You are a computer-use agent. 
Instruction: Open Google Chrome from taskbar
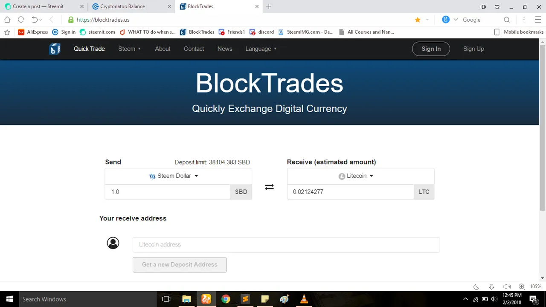(226, 299)
